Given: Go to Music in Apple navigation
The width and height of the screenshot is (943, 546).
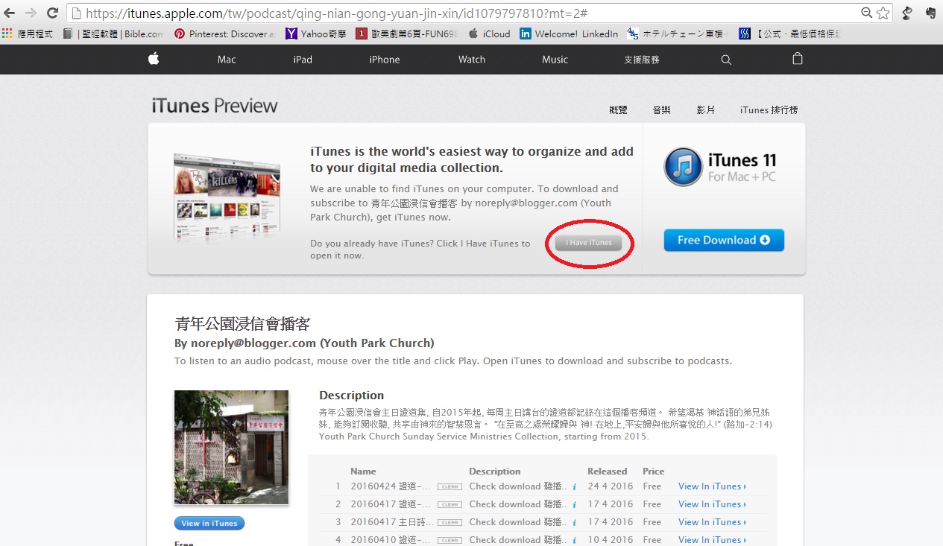Looking at the screenshot, I should click(x=555, y=60).
